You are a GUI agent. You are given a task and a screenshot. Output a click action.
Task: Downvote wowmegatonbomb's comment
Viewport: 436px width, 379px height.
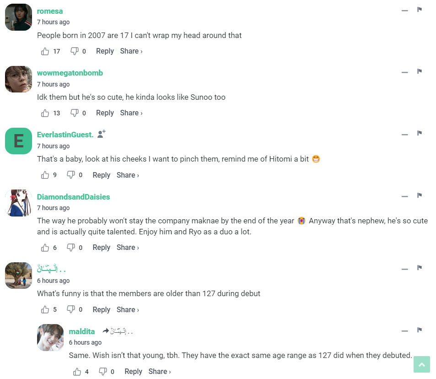click(74, 113)
